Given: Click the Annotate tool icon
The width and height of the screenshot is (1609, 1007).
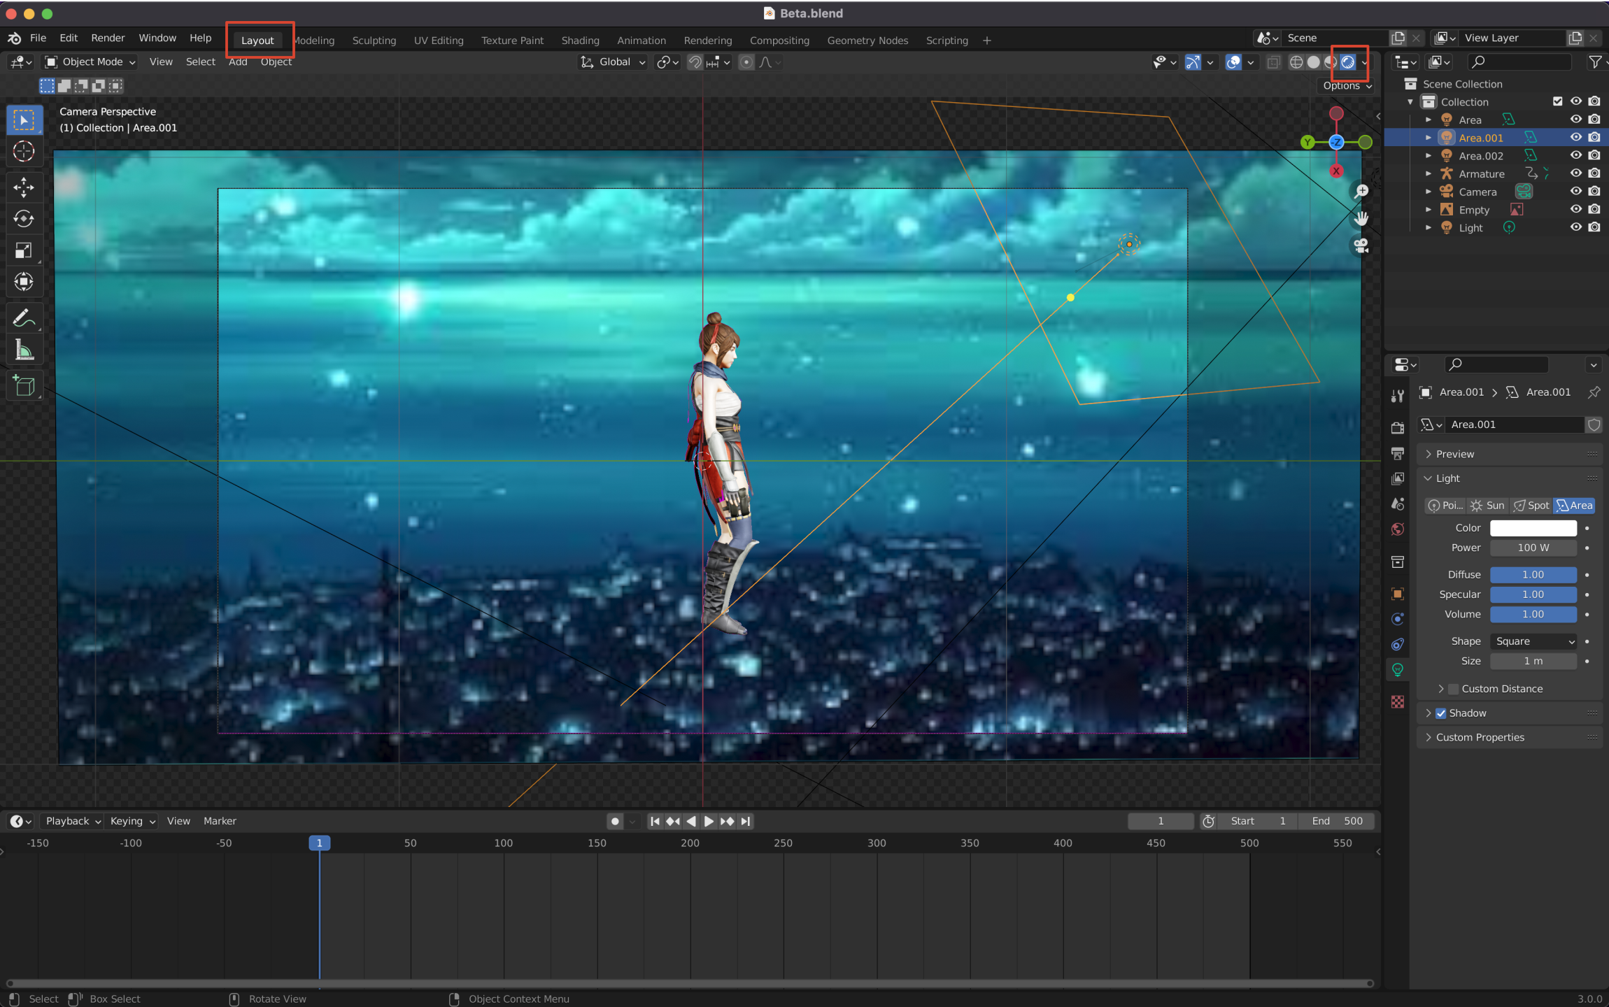Looking at the screenshot, I should click(x=22, y=318).
